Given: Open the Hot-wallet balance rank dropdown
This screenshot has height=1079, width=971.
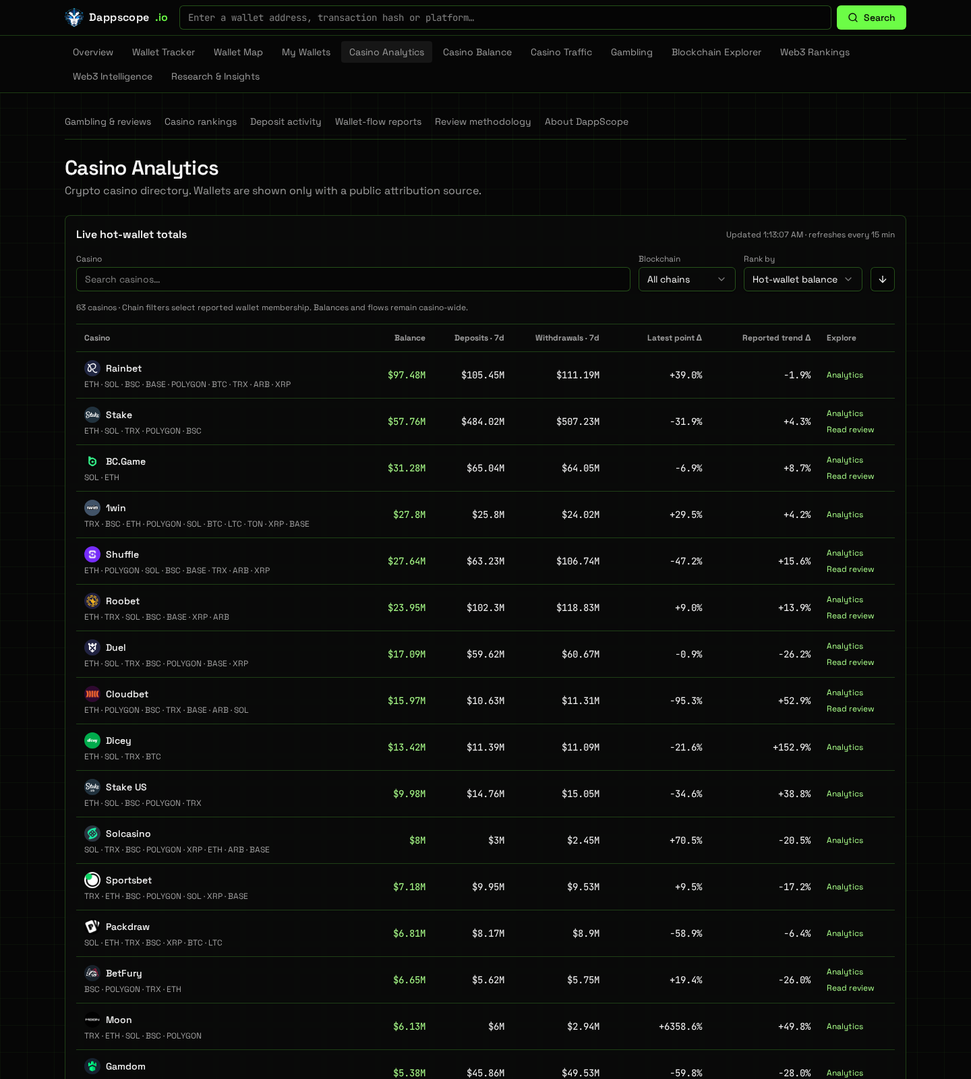Looking at the screenshot, I should point(802,279).
